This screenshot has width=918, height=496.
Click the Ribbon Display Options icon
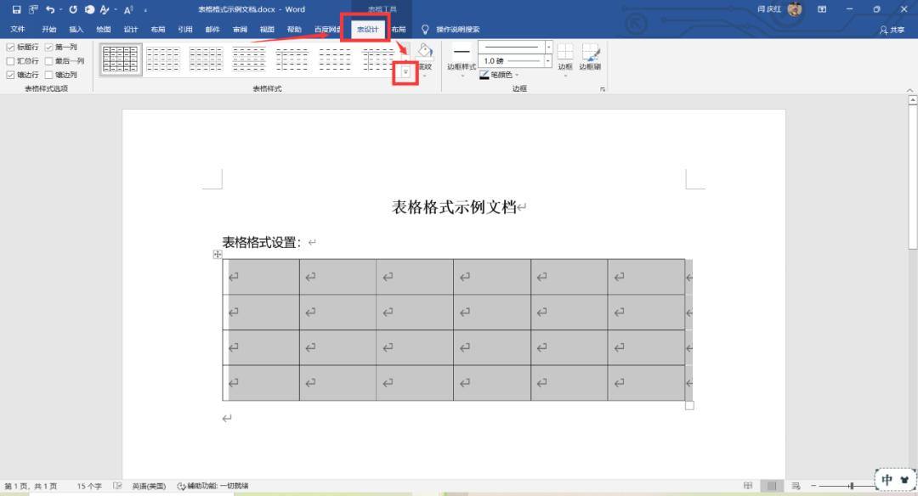tap(822, 9)
